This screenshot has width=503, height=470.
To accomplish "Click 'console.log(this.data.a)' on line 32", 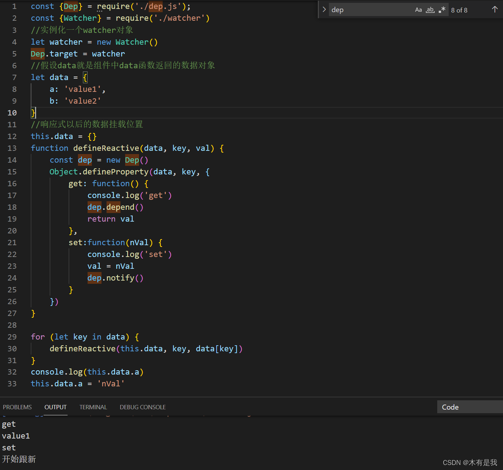I will click(87, 372).
